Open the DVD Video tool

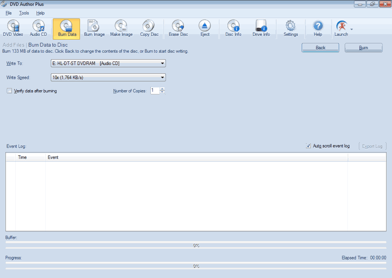click(x=13, y=28)
